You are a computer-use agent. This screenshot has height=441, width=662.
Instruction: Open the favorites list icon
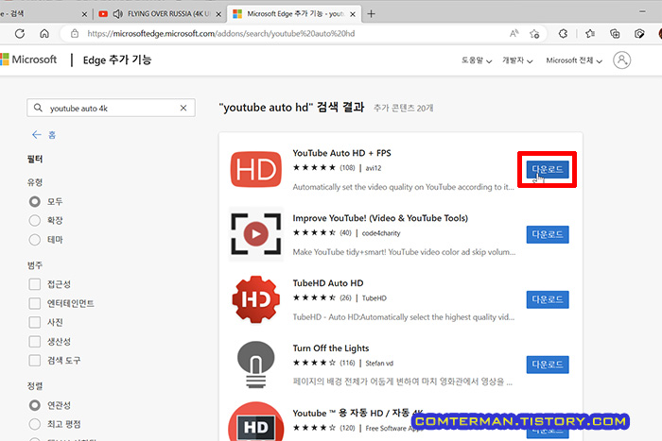point(590,34)
